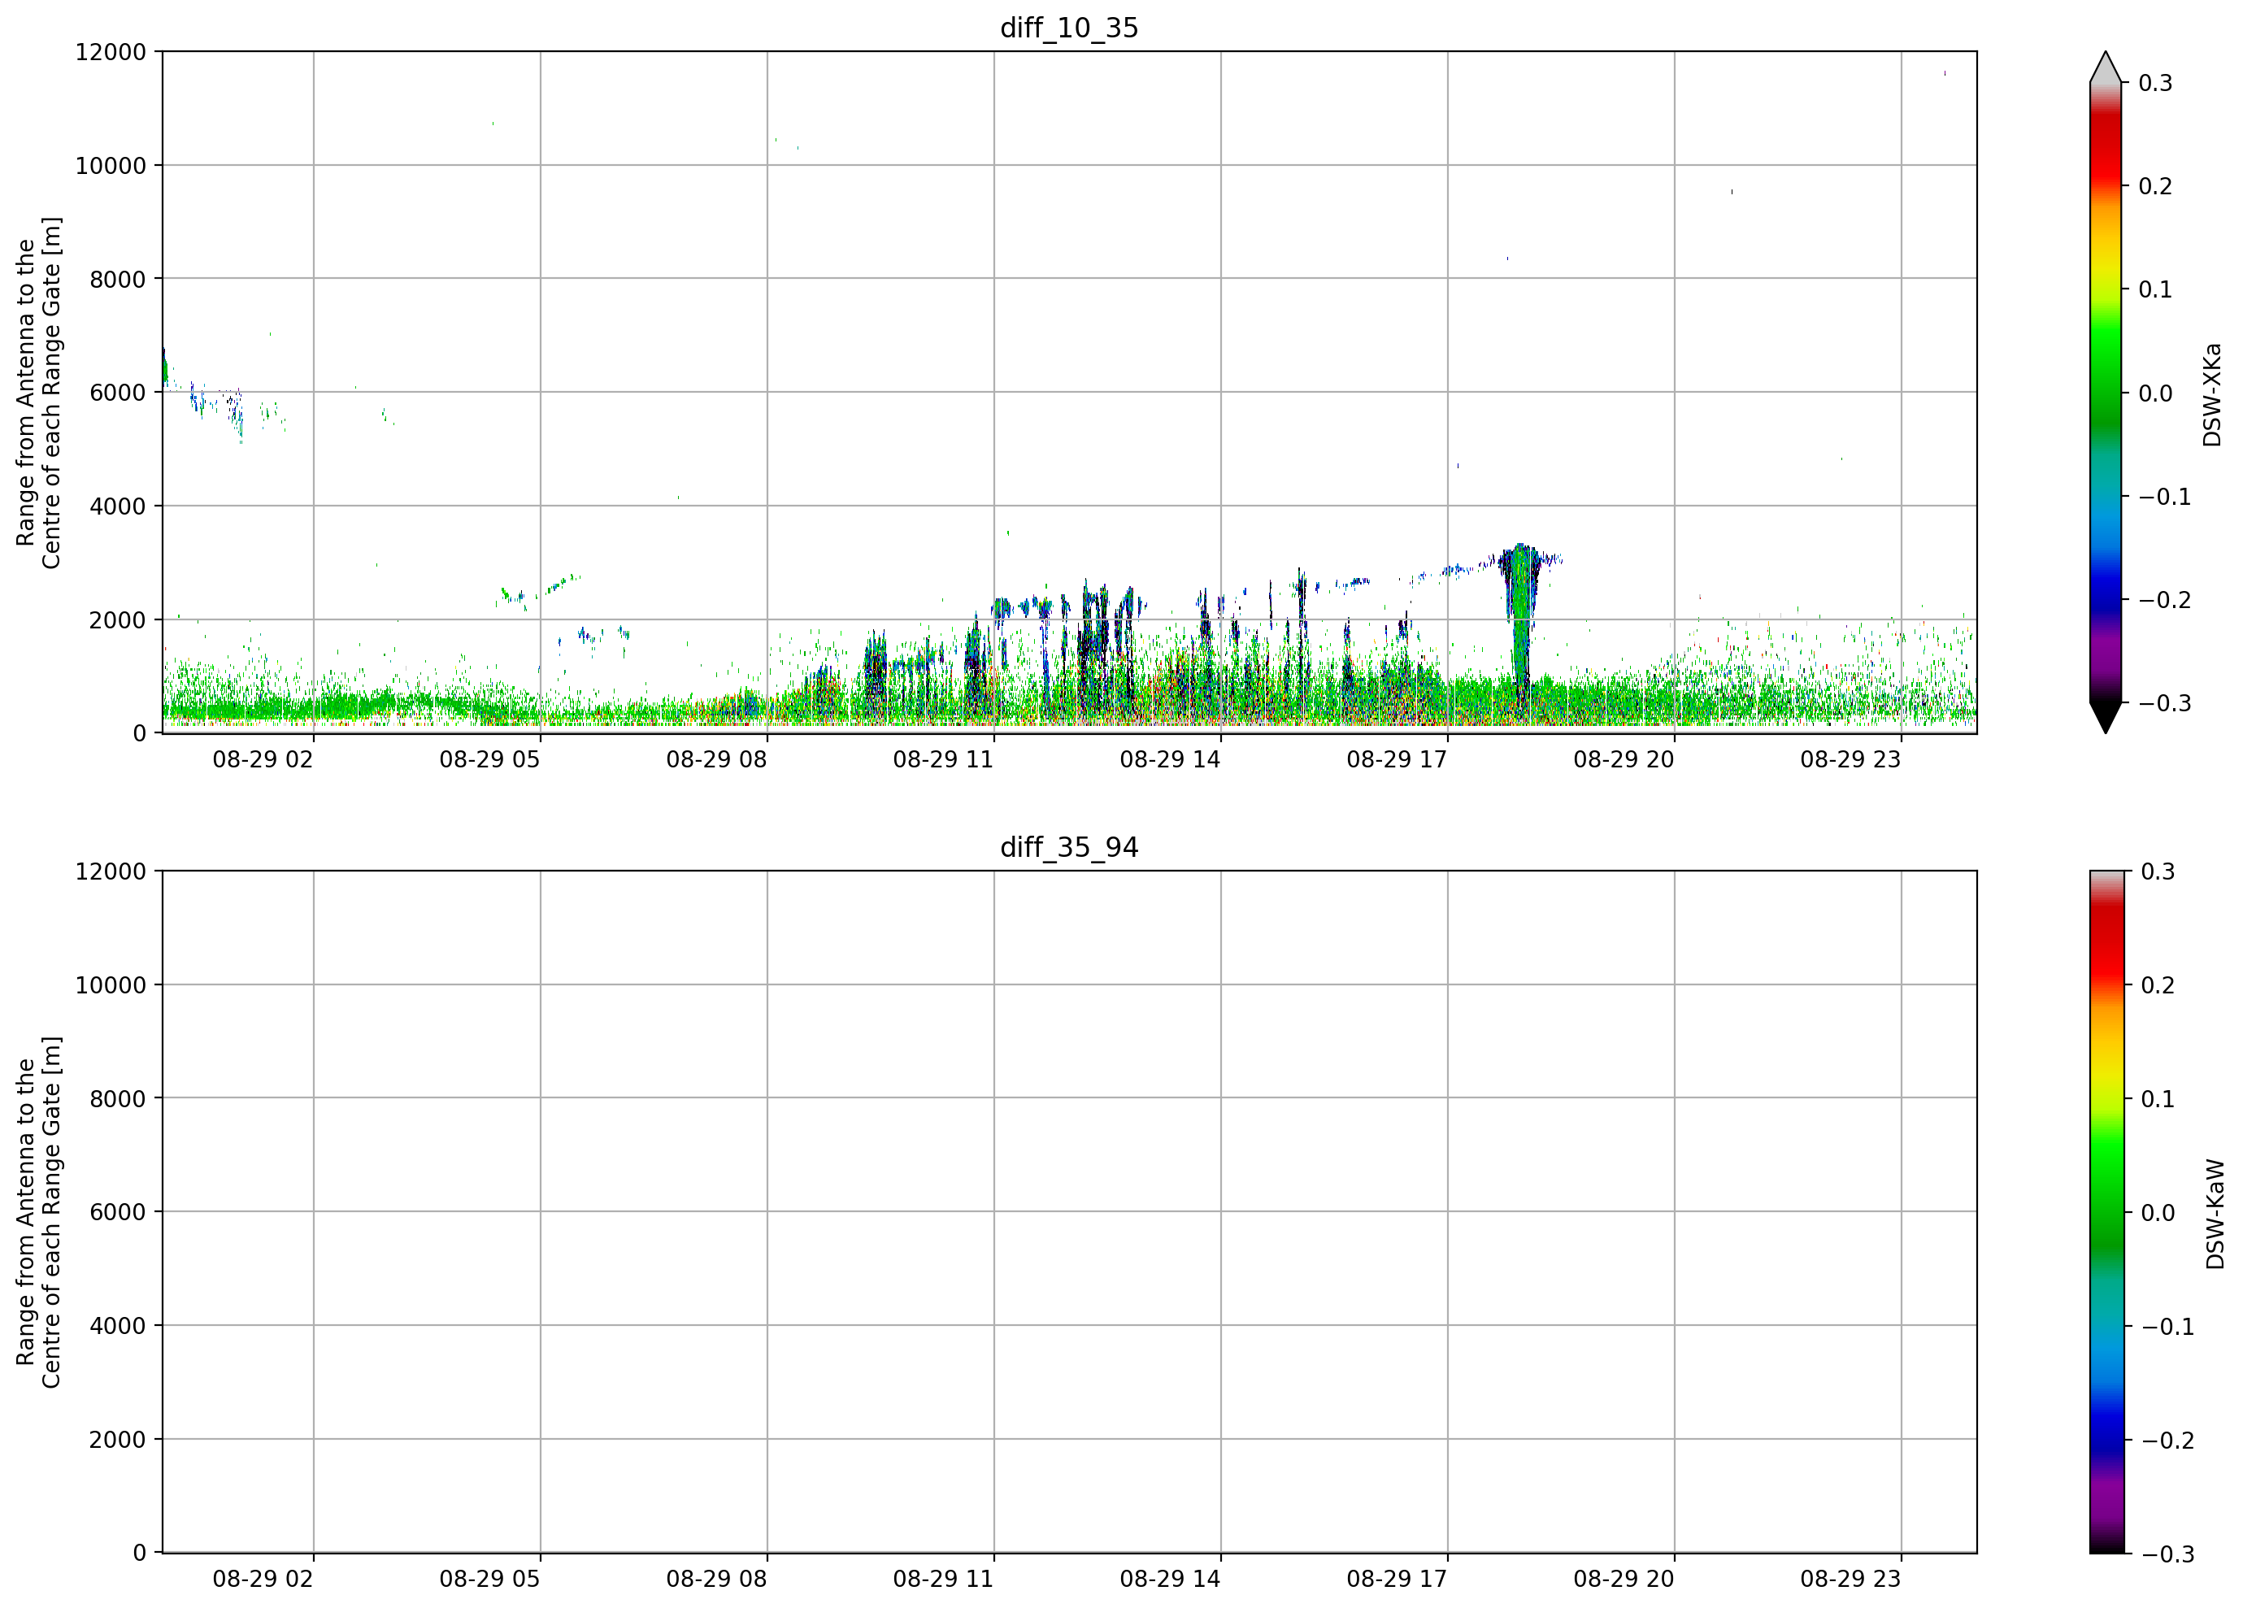Image resolution: width=2243 pixels, height=1608 pixels.
Task: Click the DSW-XKa rainbow colorbar
Action: (2106, 393)
